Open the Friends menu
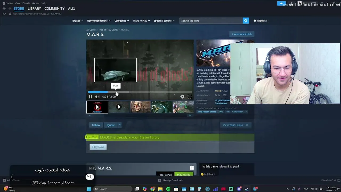The width and height of the screenshot is (341, 192). click(26, 3)
